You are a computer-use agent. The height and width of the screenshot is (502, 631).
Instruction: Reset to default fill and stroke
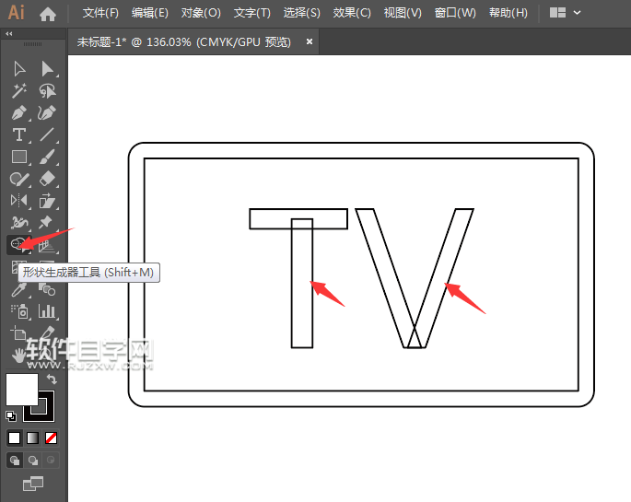coord(11,416)
